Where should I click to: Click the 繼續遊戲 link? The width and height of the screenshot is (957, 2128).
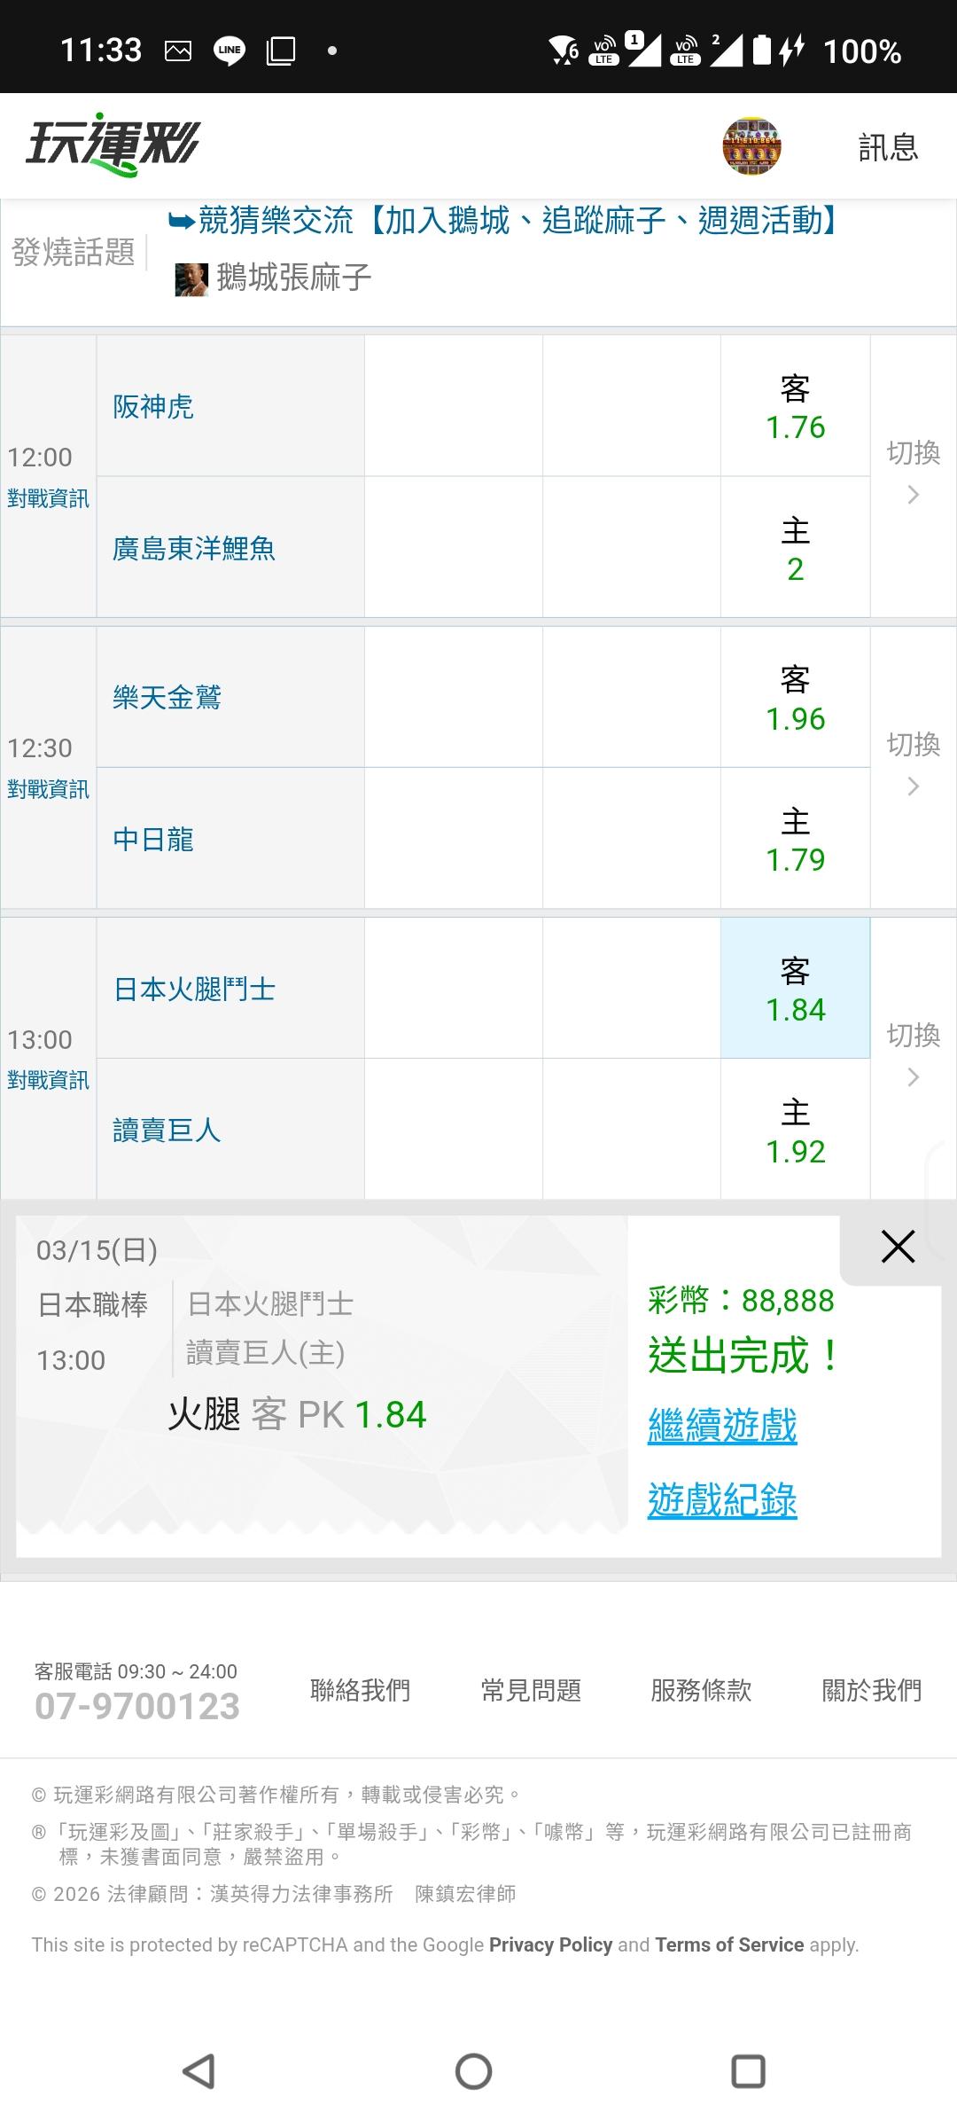coord(722,1427)
